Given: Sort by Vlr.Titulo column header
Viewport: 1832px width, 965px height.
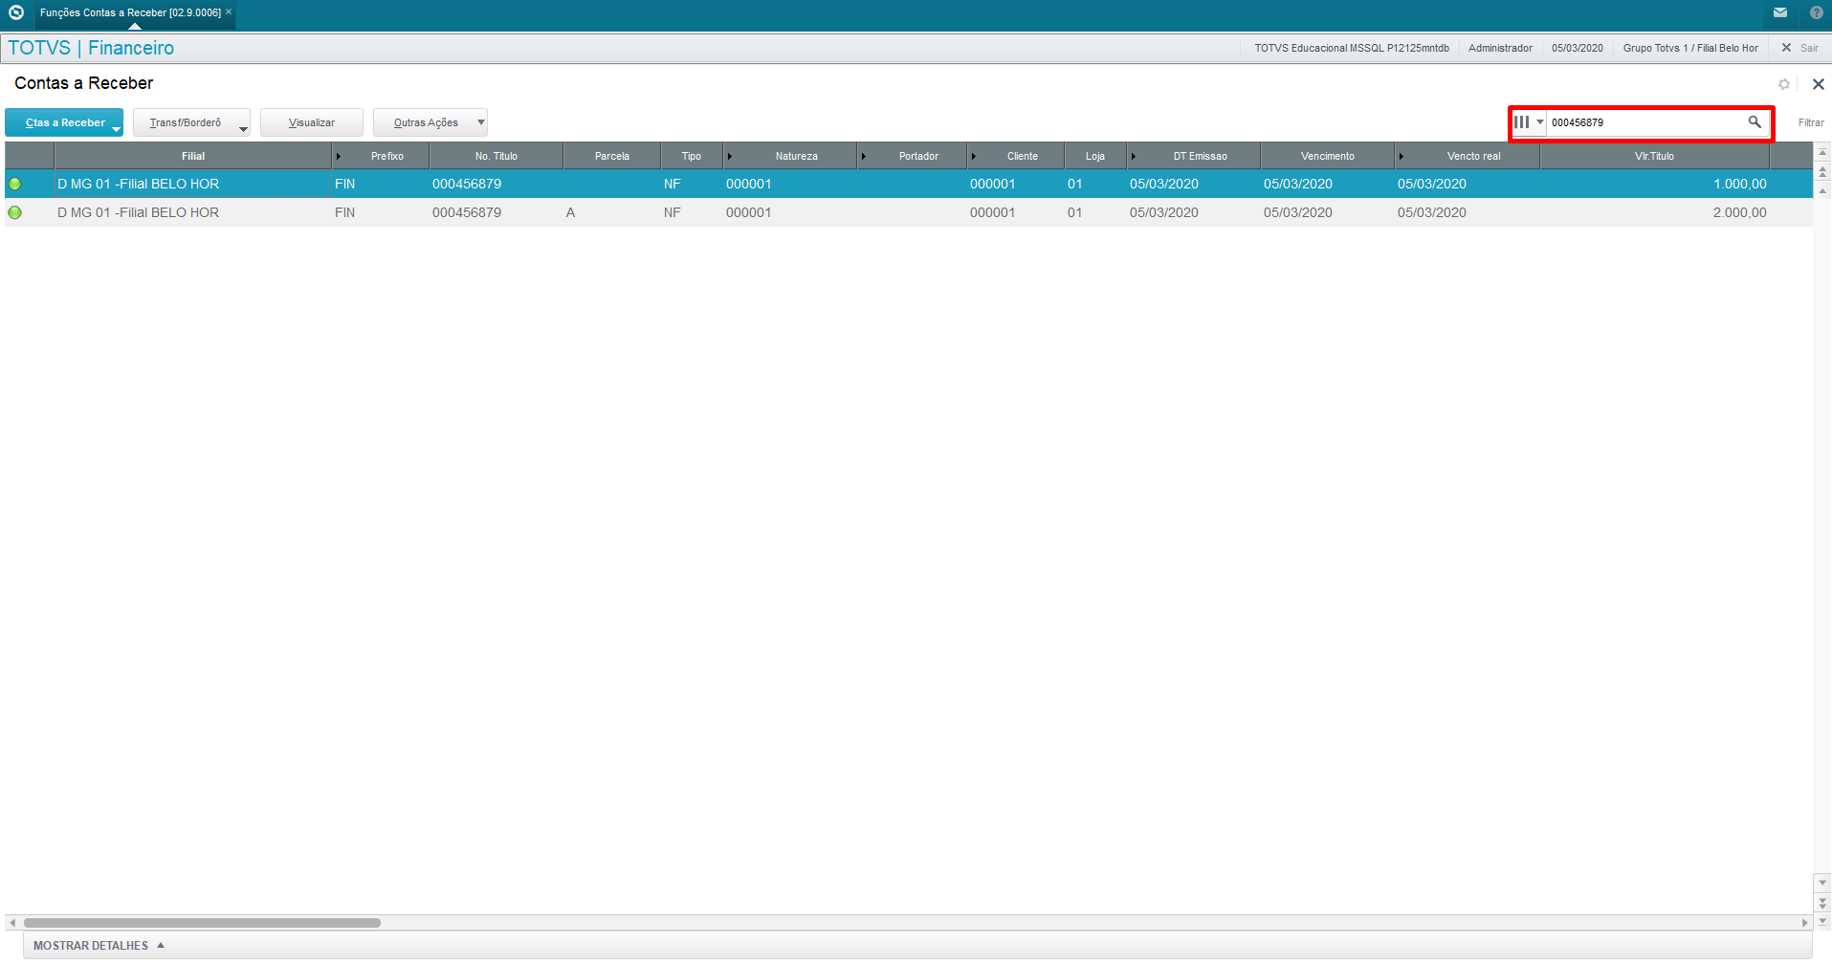Looking at the screenshot, I should (1655, 156).
